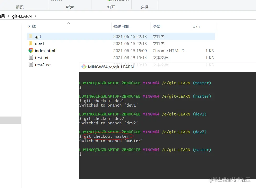The image size is (256, 188).
Task: Click 'Switched to branch 'dev2'' output
Action: pos(109,123)
